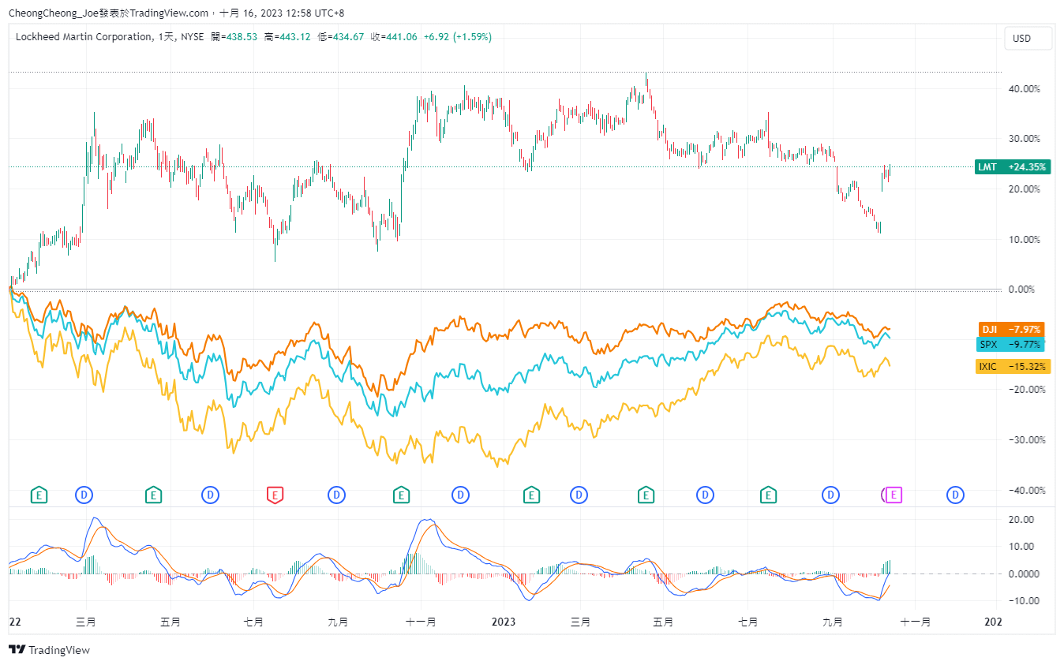Click the 20.00 level on MACD scale

(1024, 519)
